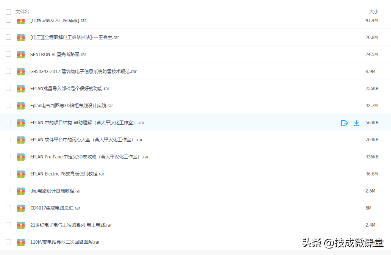
Task: Click archive icon for EPLAN 软件平台中的词点大全 file
Action: click(x=21, y=139)
